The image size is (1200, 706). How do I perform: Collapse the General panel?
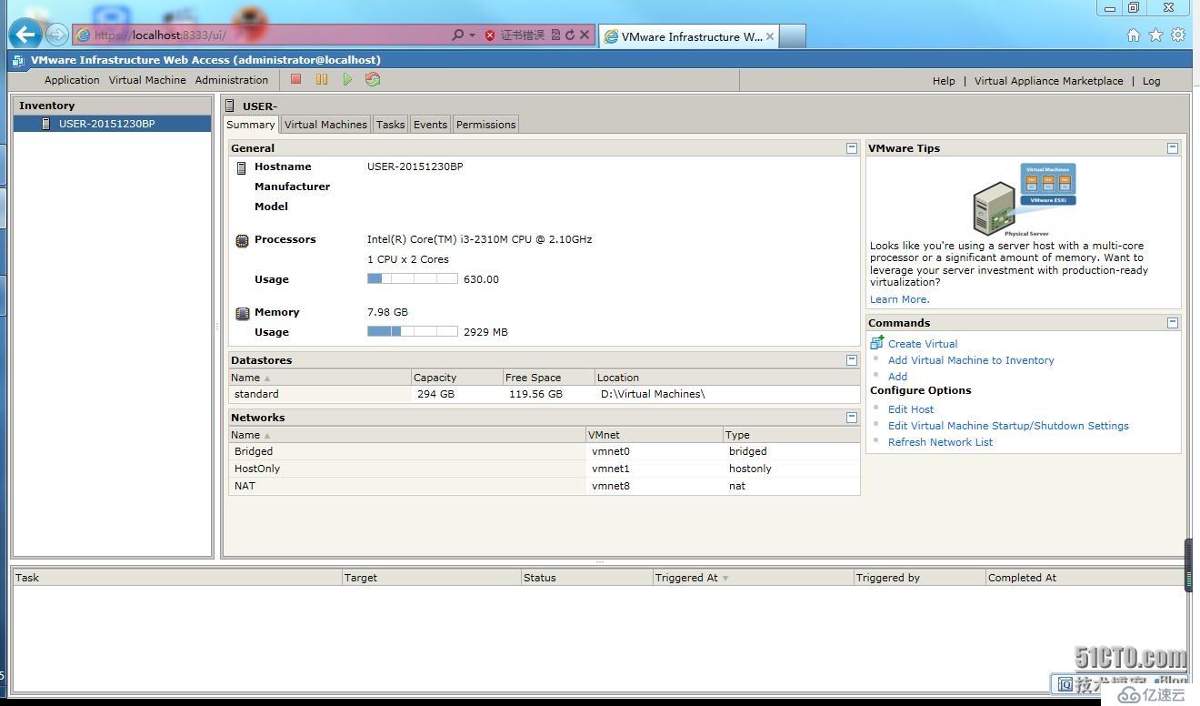[852, 147]
